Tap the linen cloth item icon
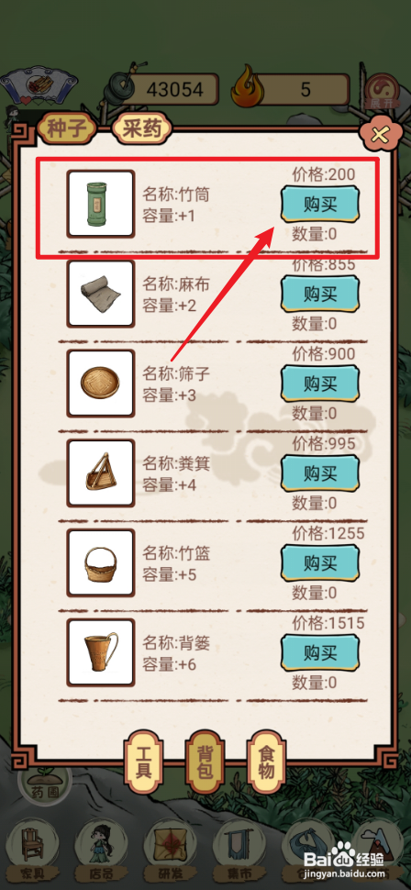Screen dimensions: 411x890 (x=101, y=294)
